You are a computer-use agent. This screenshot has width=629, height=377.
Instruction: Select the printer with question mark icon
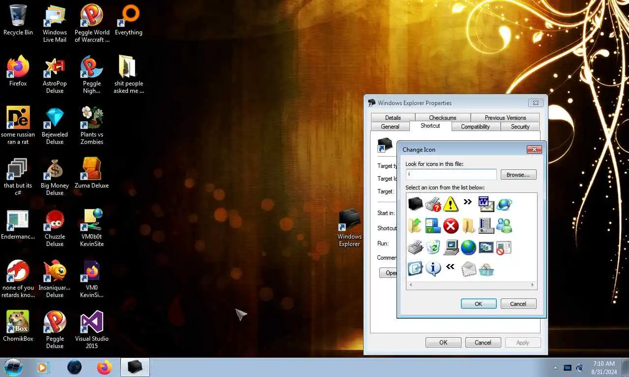[433, 204]
